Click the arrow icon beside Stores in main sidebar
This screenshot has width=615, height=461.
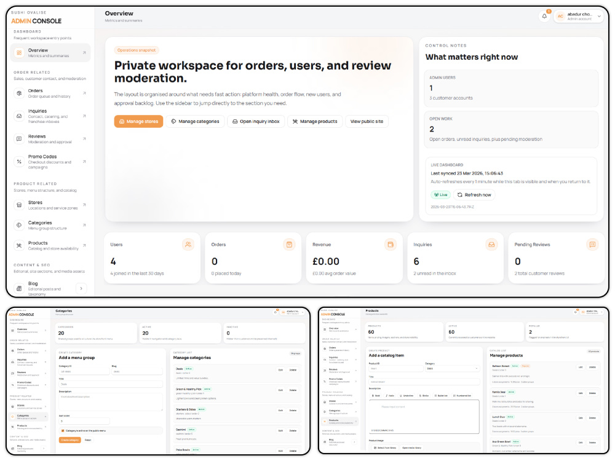(x=84, y=205)
